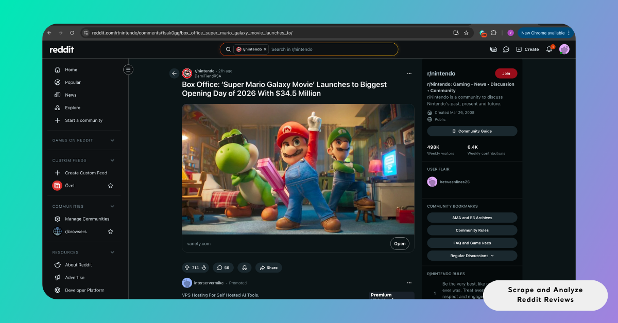Open the Reddit chat icon
Screen dimensions: 618x323
click(x=506, y=49)
